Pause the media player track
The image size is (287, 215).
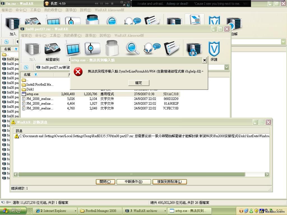101,3
